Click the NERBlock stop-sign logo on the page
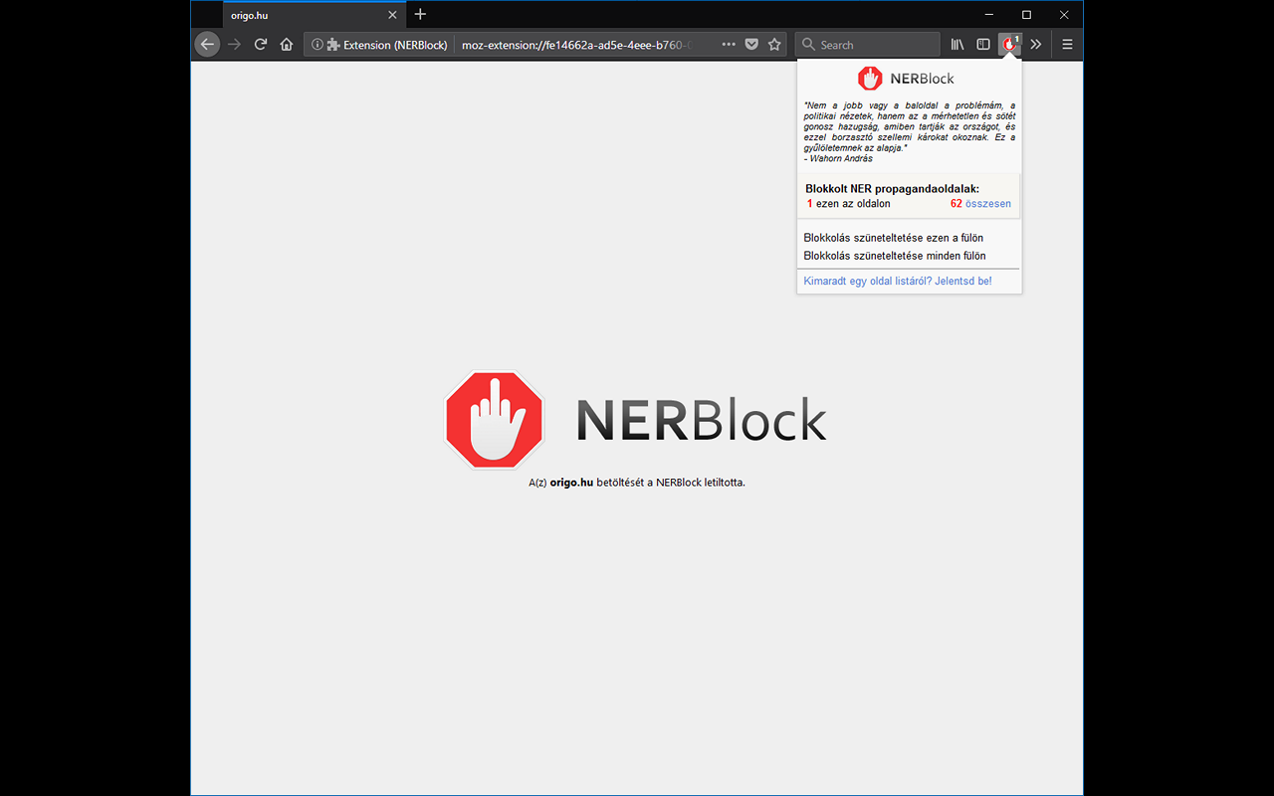This screenshot has width=1274, height=796. tap(494, 419)
